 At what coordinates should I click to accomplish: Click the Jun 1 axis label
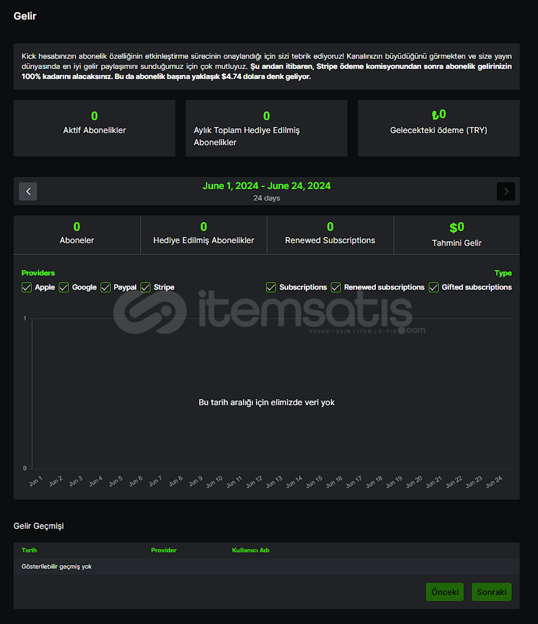point(35,481)
